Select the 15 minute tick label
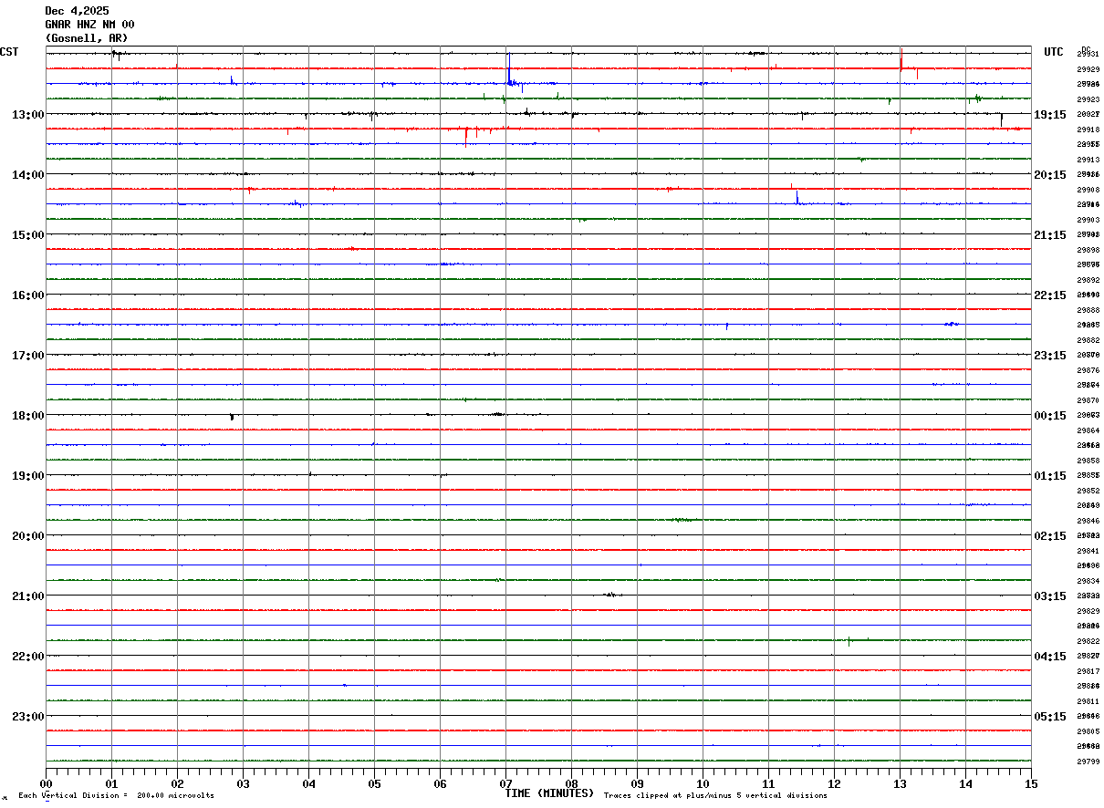The image size is (1104, 808). click(x=1031, y=783)
